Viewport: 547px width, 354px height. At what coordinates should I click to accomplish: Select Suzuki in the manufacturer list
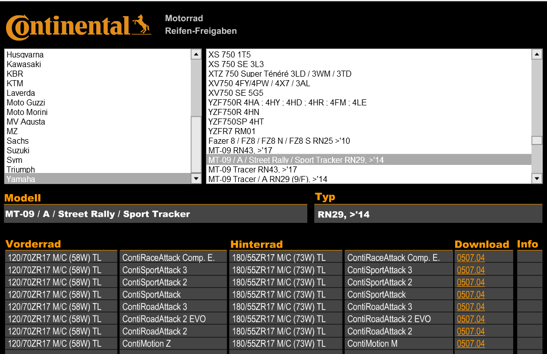click(x=18, y=150)
